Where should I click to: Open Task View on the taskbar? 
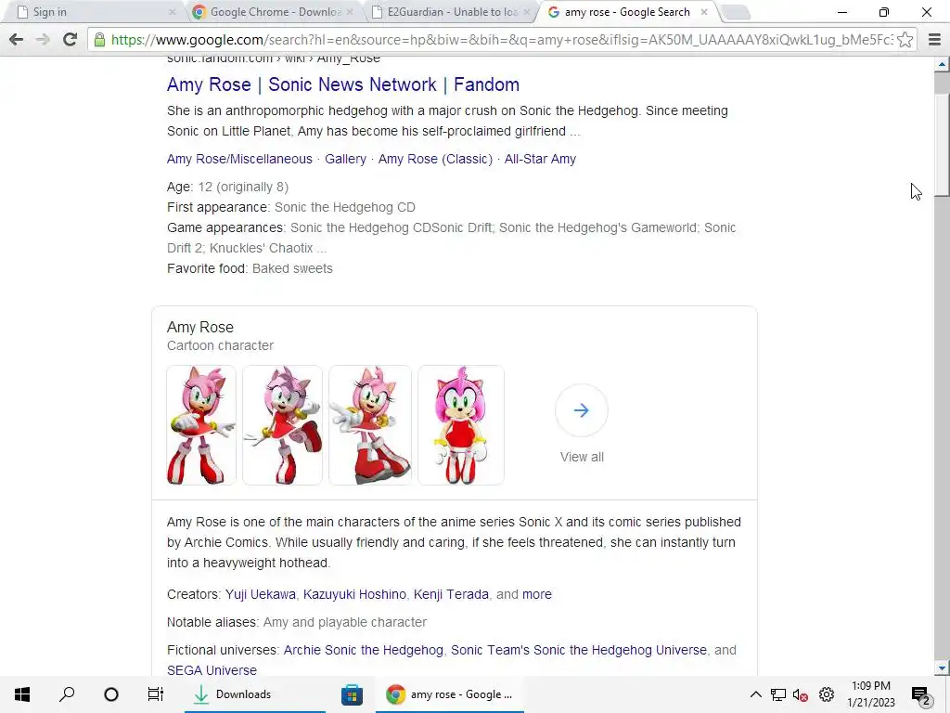click(156, 694)
